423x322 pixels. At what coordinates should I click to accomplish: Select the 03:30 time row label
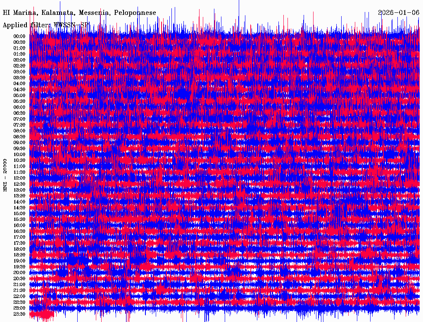19,78
